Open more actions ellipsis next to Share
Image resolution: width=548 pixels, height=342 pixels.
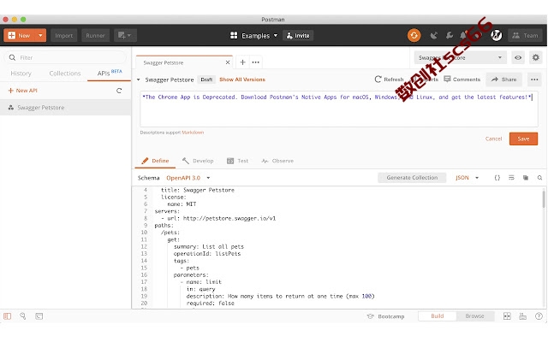click(534, 80)
